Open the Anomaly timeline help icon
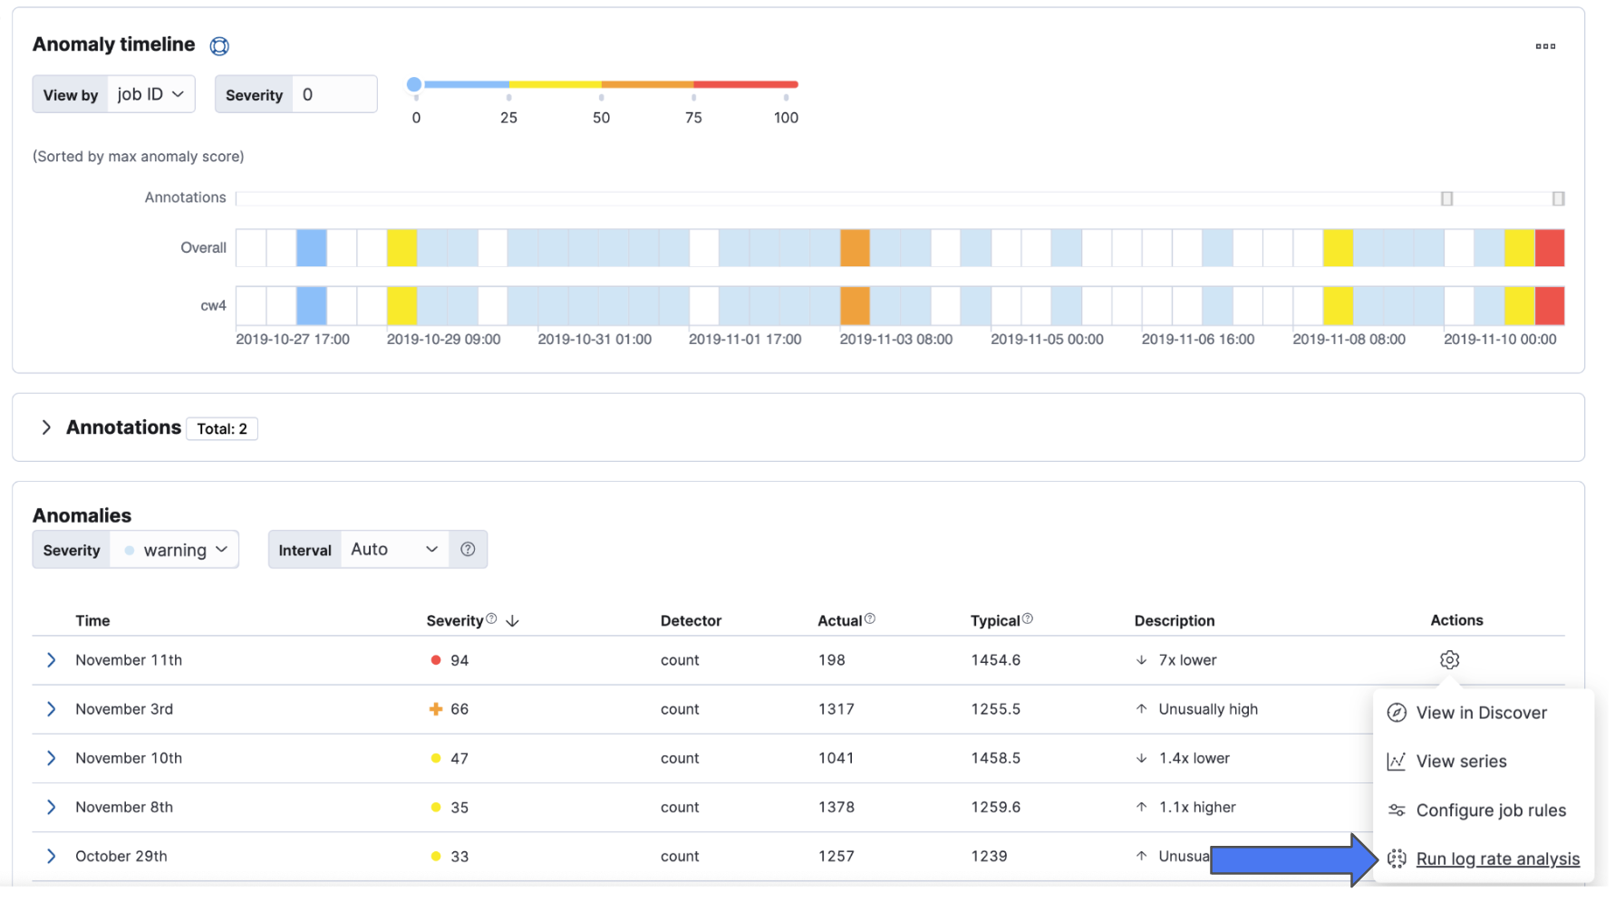This screenshot has height=902, width=1615. 219,45
